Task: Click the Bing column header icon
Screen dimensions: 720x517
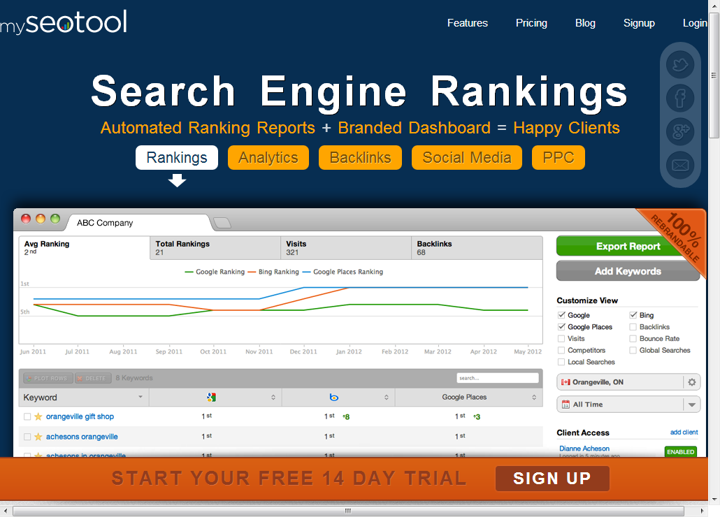Action: [x=334, y=398]
